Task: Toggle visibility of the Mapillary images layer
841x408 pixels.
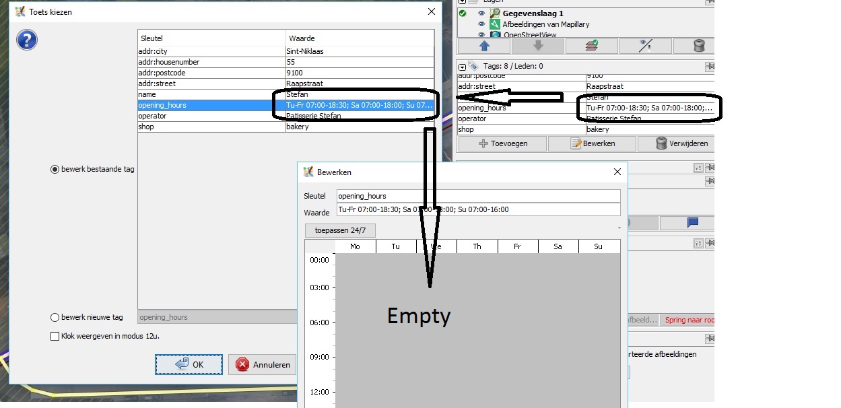Action: click(x=481, y=24)
